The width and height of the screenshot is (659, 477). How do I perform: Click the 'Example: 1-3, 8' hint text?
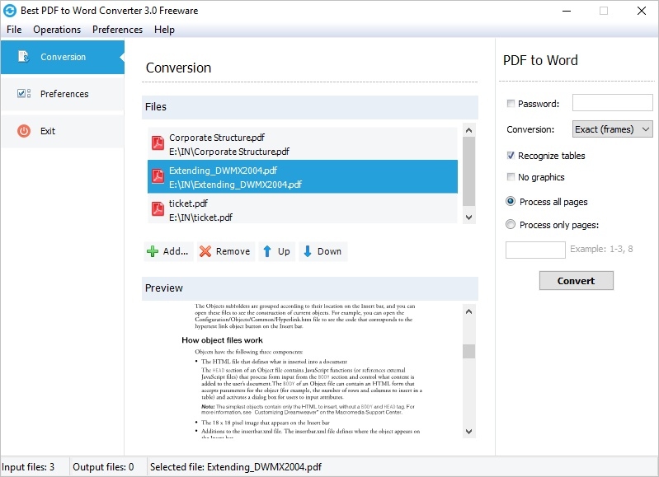601,249
